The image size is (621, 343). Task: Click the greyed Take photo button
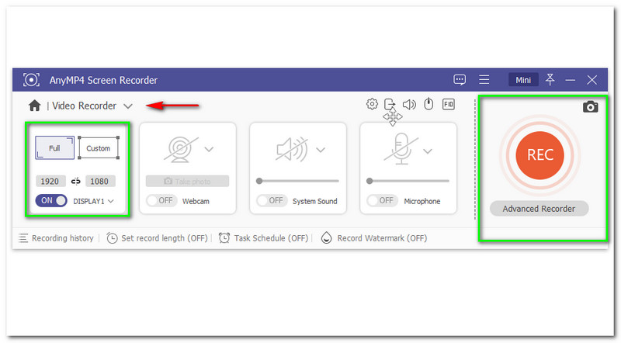tap(187, 181)
